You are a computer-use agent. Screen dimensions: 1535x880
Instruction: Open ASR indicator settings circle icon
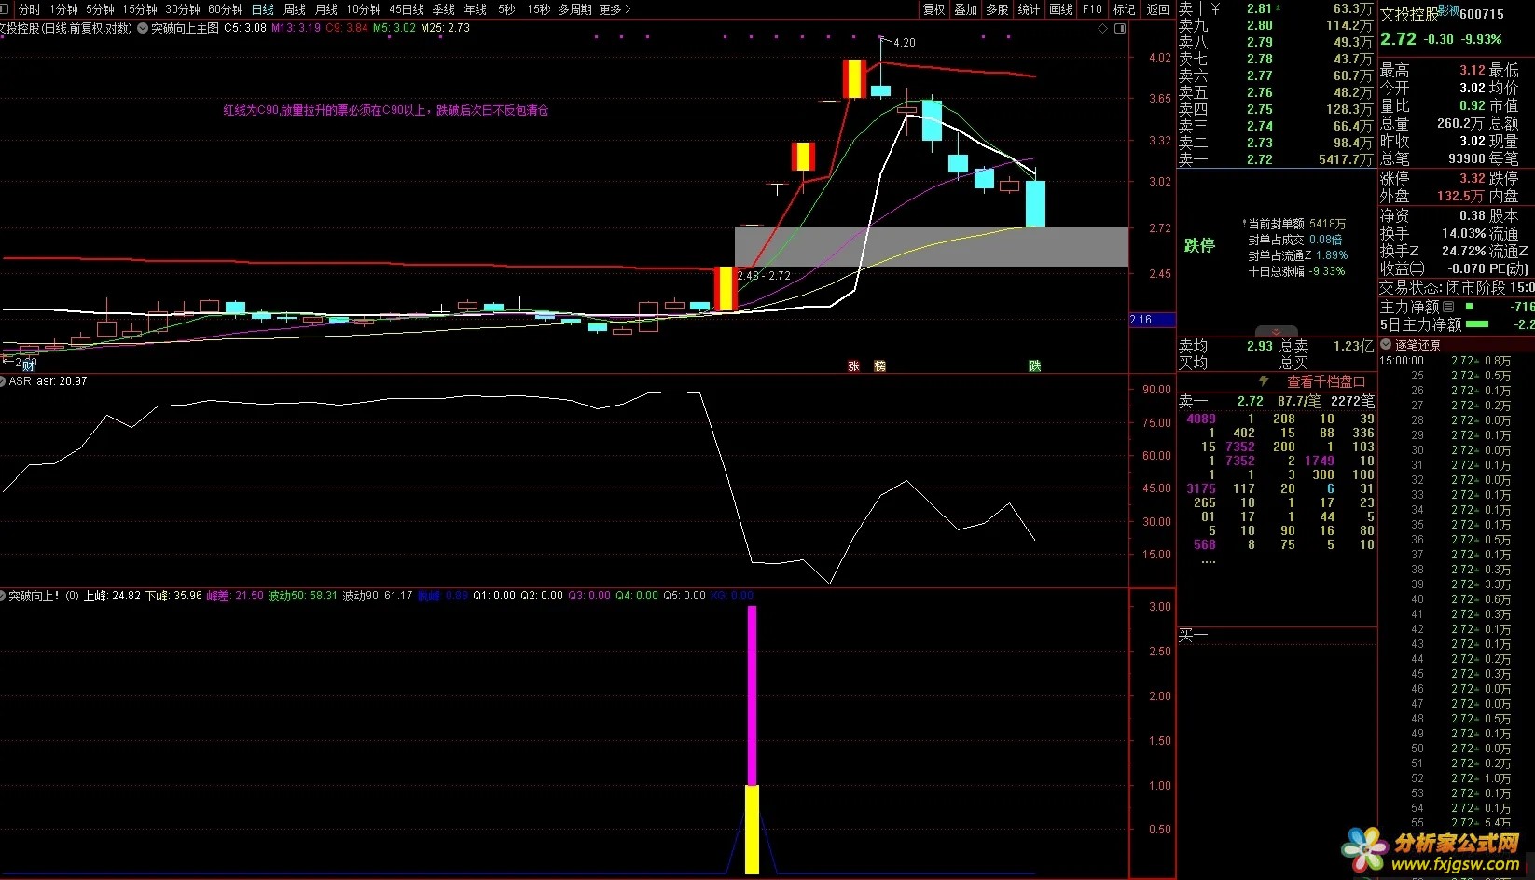(3, 381)
